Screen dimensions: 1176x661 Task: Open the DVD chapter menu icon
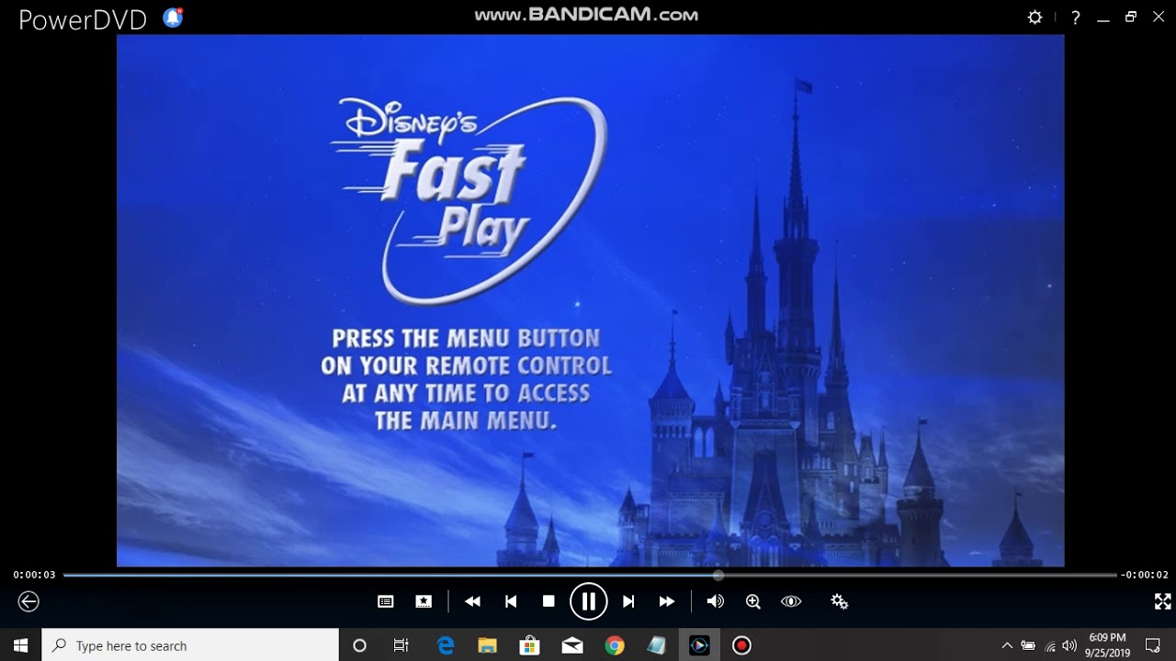click(x=386, y=601)
